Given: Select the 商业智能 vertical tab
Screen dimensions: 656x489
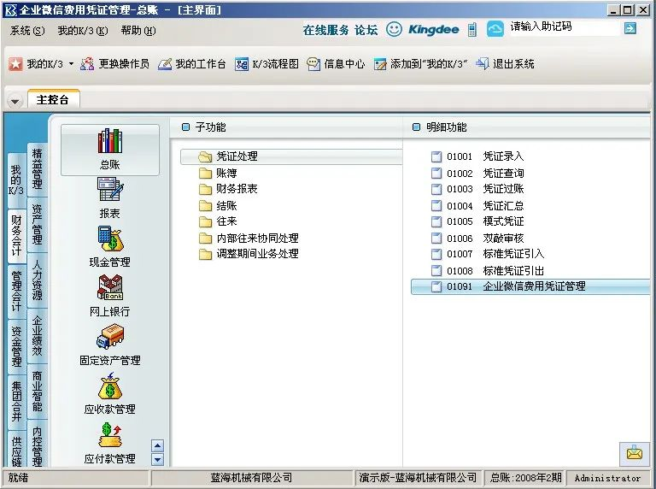Looking at the screenshot, I should point(38,391).
